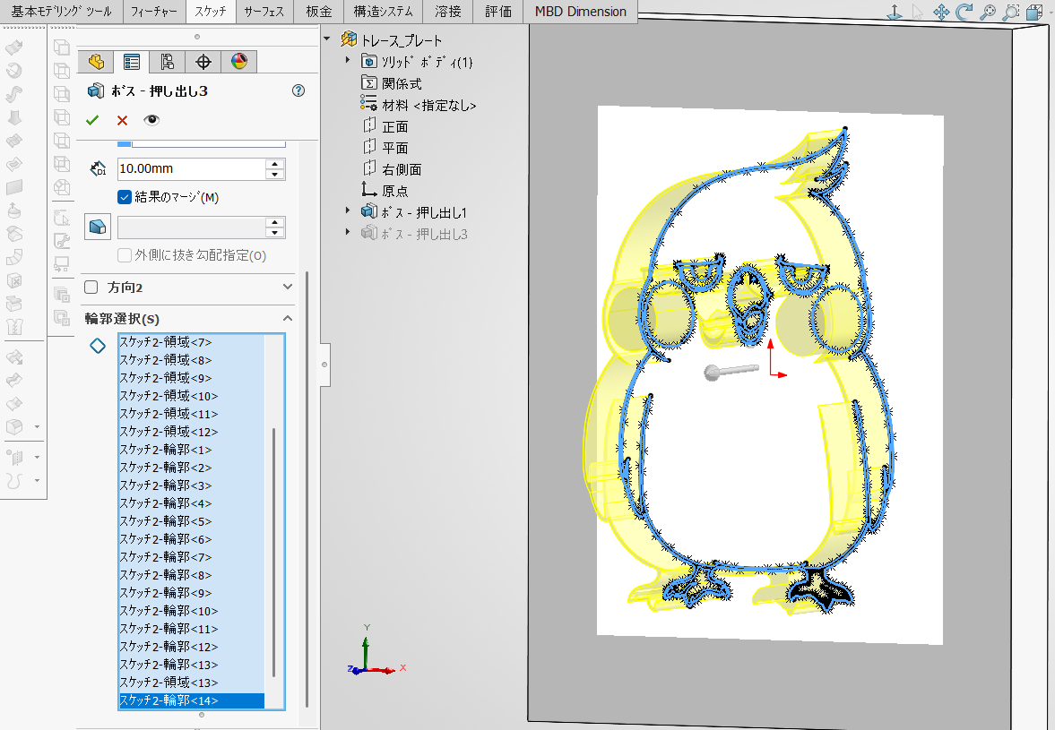
Task: Click the Section View cube icon
Action: [1033, 13]
